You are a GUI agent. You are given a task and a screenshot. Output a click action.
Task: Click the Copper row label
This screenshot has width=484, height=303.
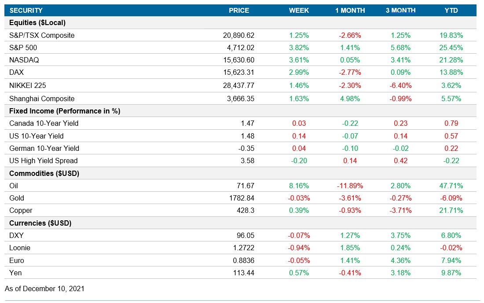pyautogui.click(x=21, y=211)
